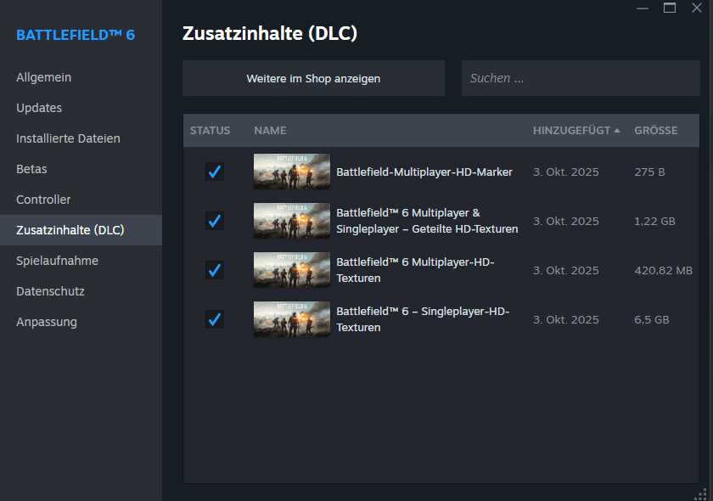Open Controller settings
The height and width of the screenshot is (501, 713).
tap(43, 200)
